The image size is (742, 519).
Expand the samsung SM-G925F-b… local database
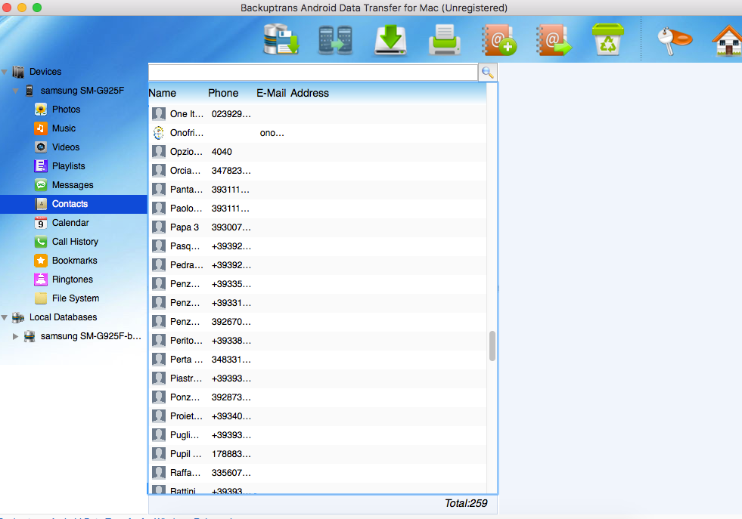(x=16, y=336)
